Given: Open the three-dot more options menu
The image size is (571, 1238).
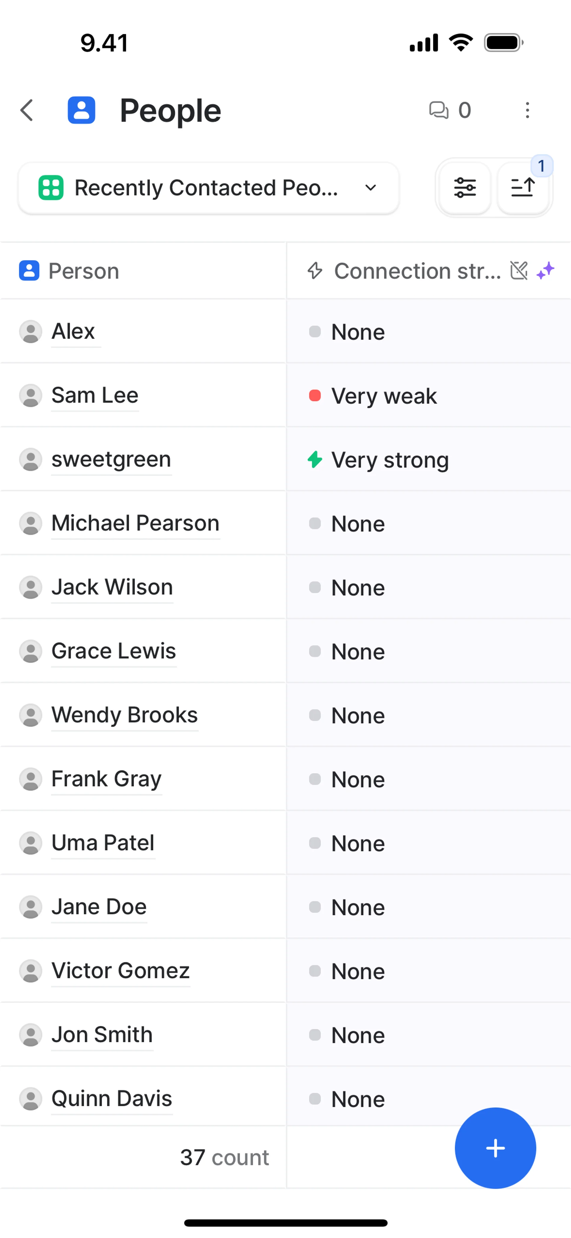Looking at the screenshot, I should click(527, 111).
